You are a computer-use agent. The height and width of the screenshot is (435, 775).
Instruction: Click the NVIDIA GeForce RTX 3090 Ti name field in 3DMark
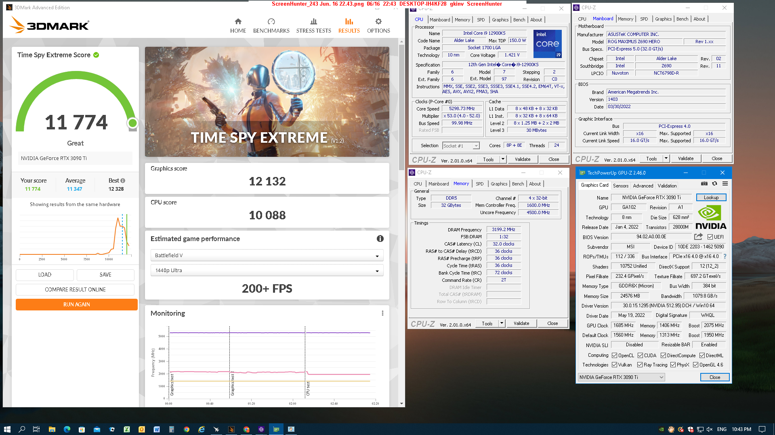(x=75, y=158)
